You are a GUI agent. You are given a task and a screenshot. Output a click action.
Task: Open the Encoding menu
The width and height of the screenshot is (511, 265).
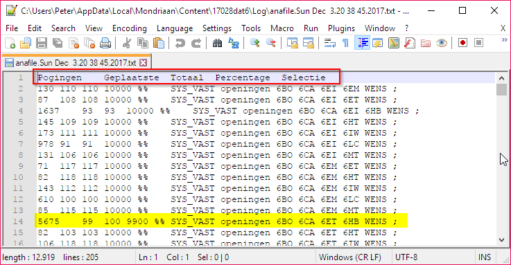point(130,28)
